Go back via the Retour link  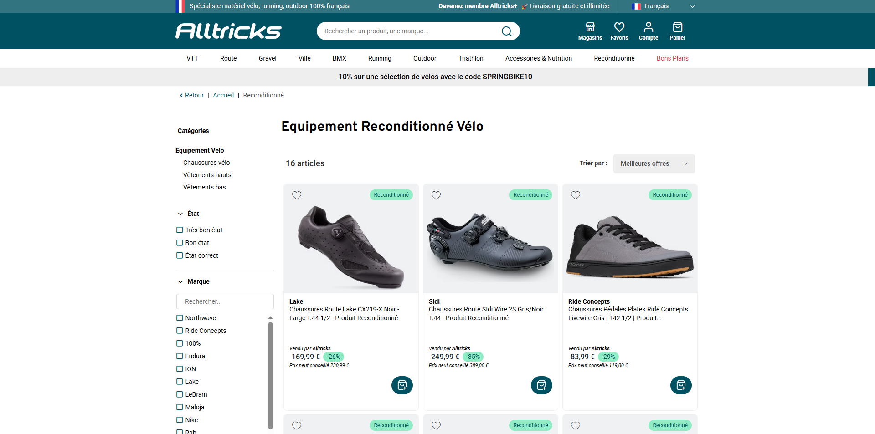point(192,95)
